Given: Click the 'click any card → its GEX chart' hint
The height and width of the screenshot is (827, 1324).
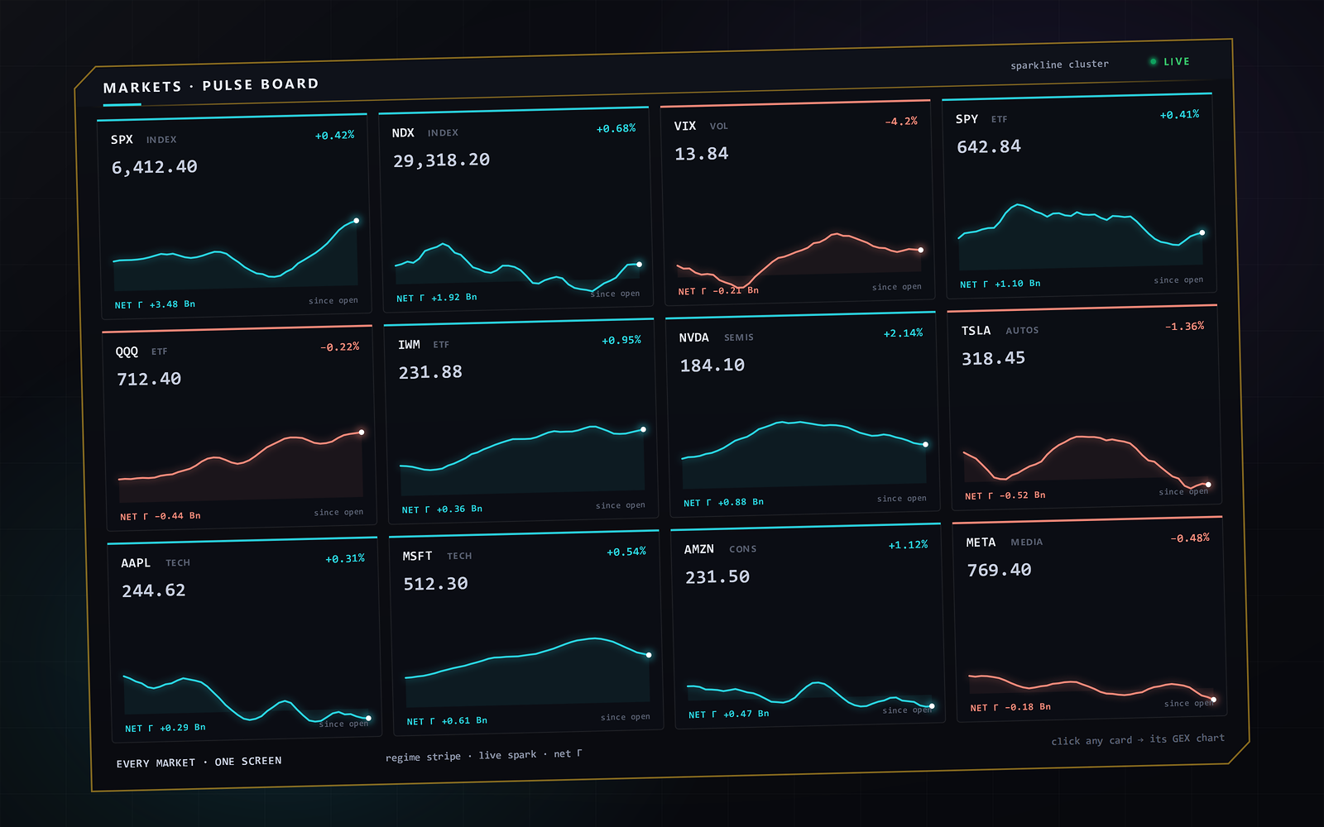Looking at the screenshot, I should click(1138, 739).
